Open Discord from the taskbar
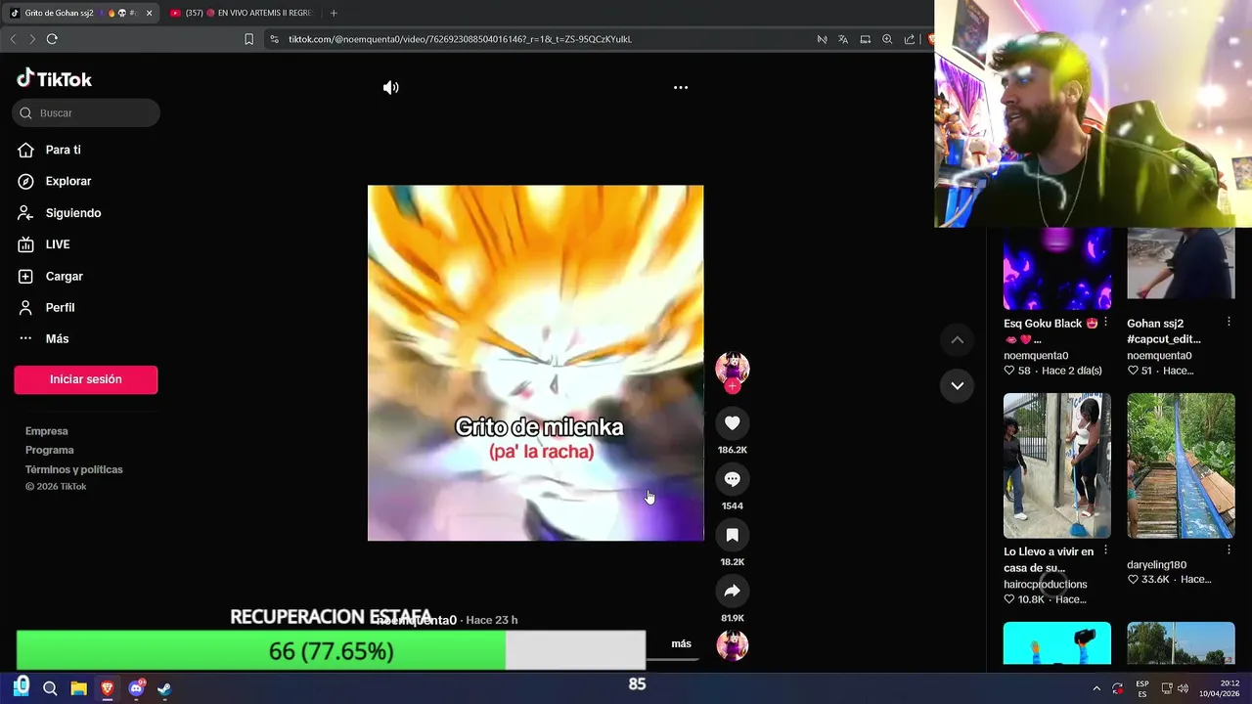Screen dimensions: 1252x704 pos(136,688)
